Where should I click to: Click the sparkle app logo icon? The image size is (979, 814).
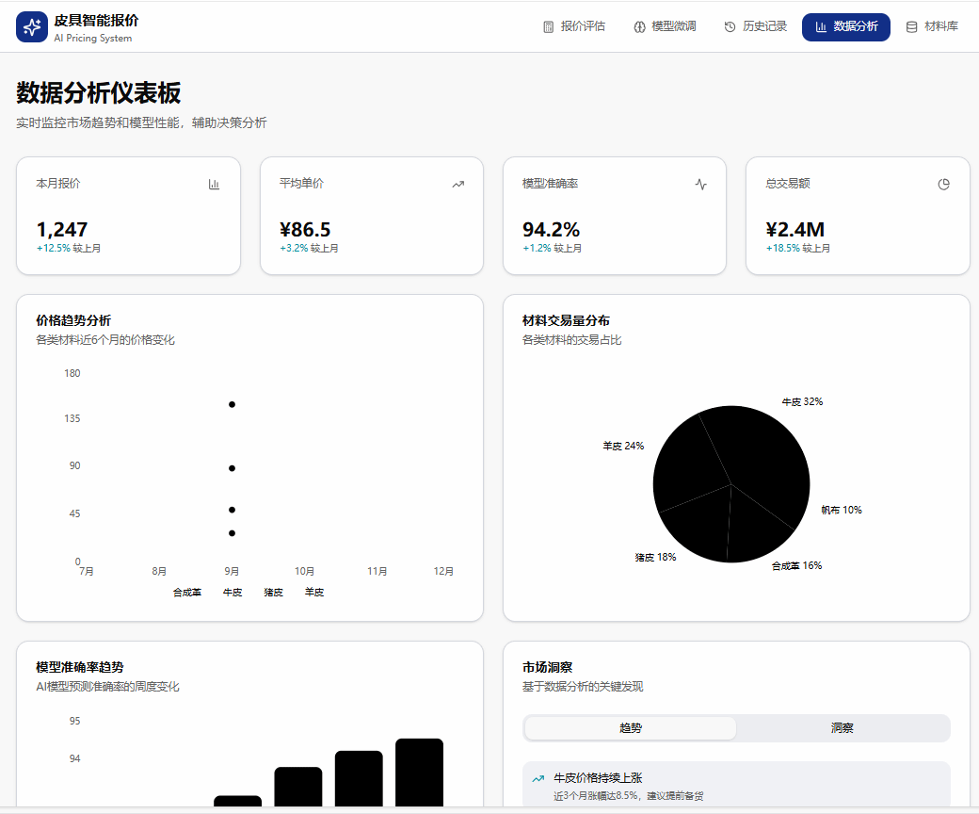[x=32, y=27]
